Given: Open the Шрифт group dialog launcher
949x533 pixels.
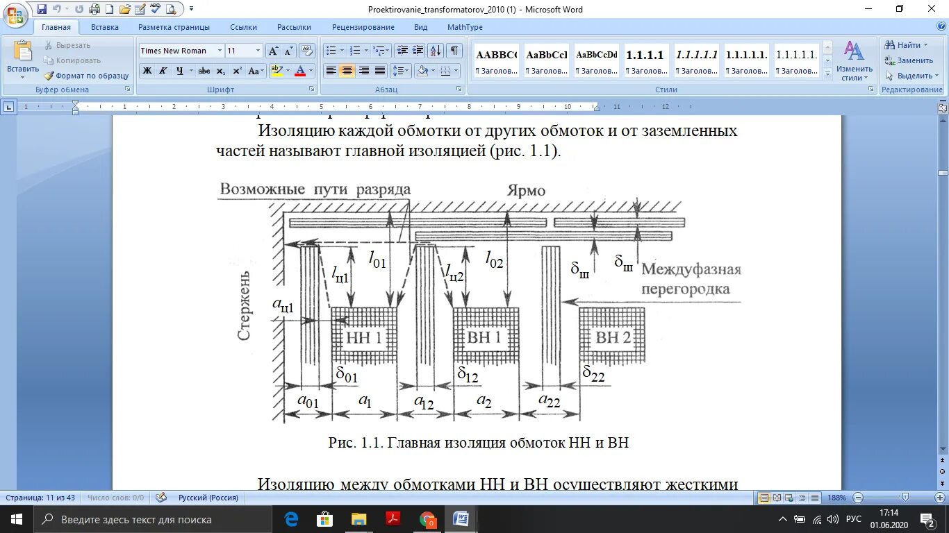Looking at the screenshot, I should tap(312, 90).
